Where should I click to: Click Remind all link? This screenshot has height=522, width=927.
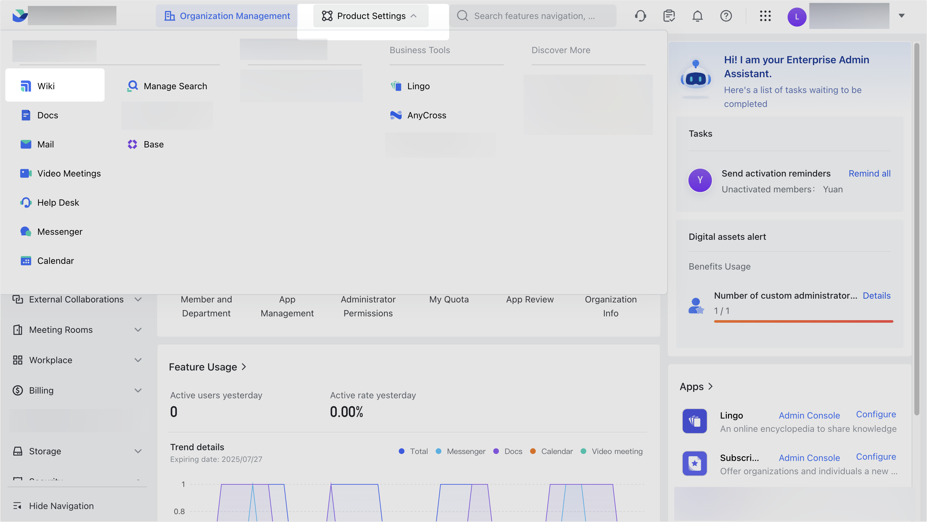click(869, 173)
